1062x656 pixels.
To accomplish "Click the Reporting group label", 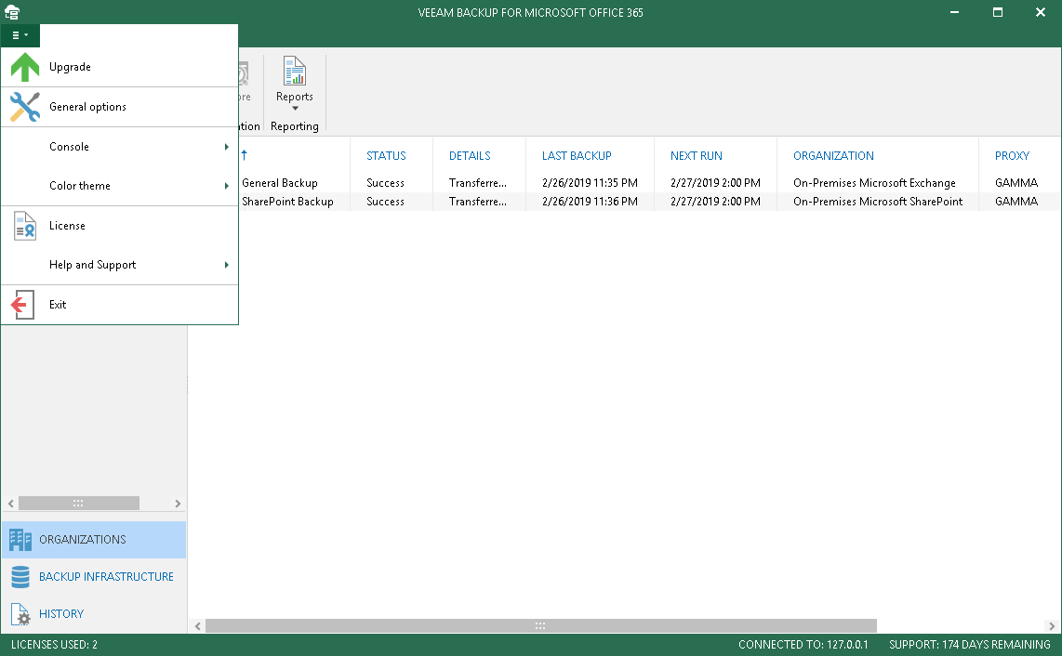I will coord(295,126).
